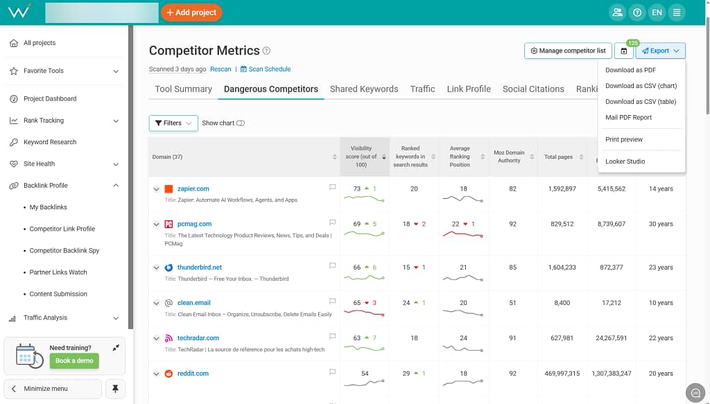Viewport: 710px width, 404px height.
Task: Choose Download as CSV (chart)
Action: 641,86
